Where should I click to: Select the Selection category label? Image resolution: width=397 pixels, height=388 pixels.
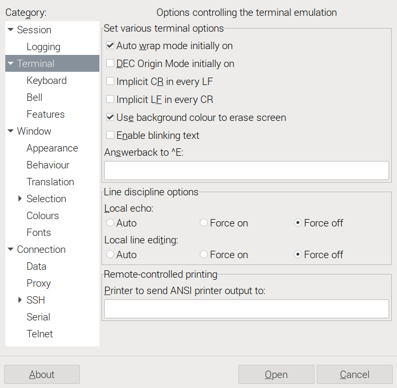(47, 198)
